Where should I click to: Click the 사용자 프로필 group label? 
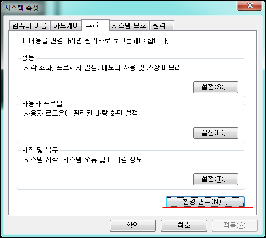[42, 103]
